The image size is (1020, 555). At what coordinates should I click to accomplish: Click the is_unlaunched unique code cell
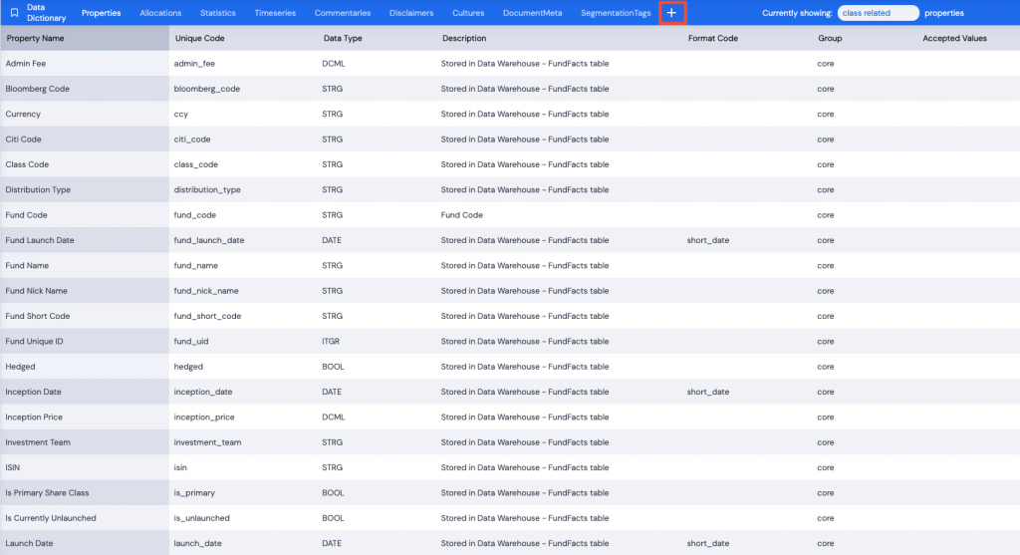[x=201, y=518]
